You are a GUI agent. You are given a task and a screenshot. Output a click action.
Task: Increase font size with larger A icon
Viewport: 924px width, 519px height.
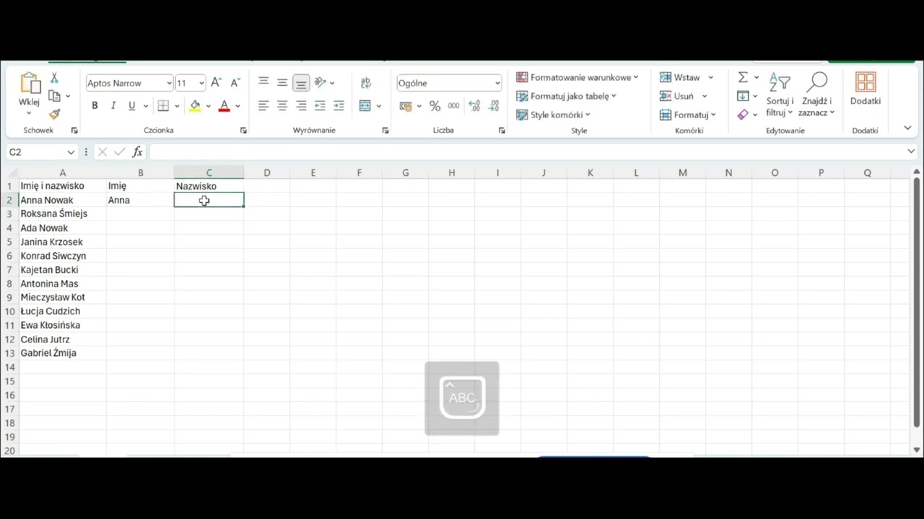(216, 83)
